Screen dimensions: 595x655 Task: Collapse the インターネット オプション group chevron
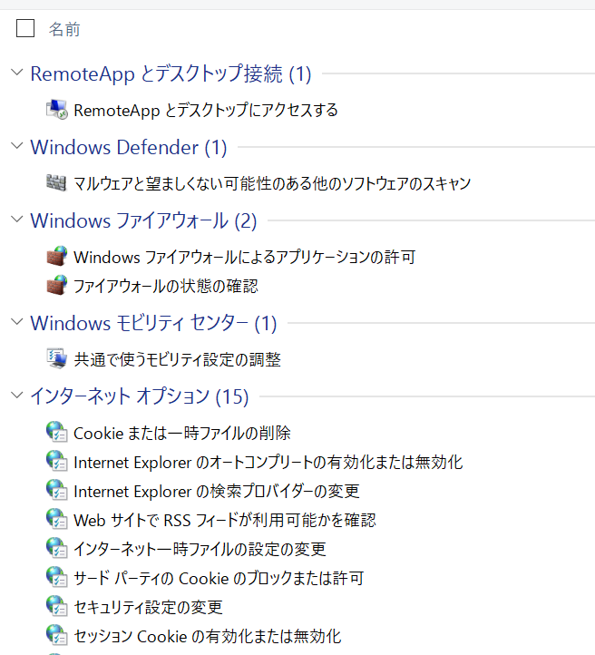pyautogui.click(x=16, y=395)
